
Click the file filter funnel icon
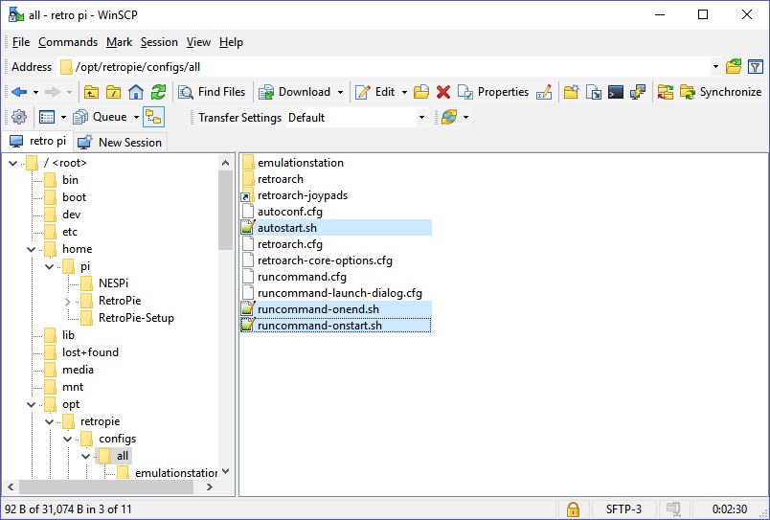point(756,66)
